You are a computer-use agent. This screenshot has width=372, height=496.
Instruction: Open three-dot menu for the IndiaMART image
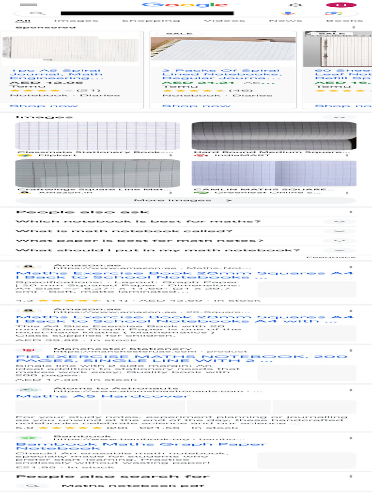click(347, 155)
